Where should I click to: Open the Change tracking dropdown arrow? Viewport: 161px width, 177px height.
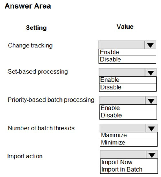150,45
